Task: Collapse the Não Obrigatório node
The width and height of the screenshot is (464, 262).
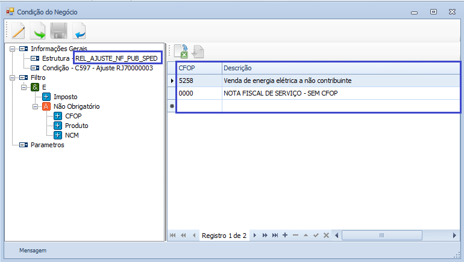Action: (x=36, y=106)
